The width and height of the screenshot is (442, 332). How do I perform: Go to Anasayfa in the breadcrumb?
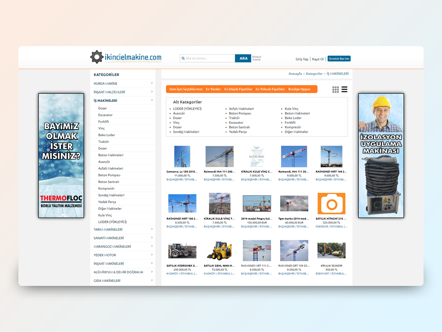coord(295,74)
